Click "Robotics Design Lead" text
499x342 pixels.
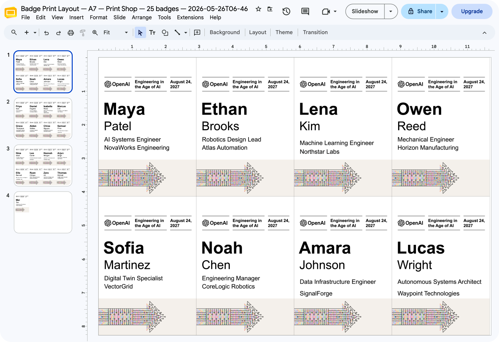[231, 139]
